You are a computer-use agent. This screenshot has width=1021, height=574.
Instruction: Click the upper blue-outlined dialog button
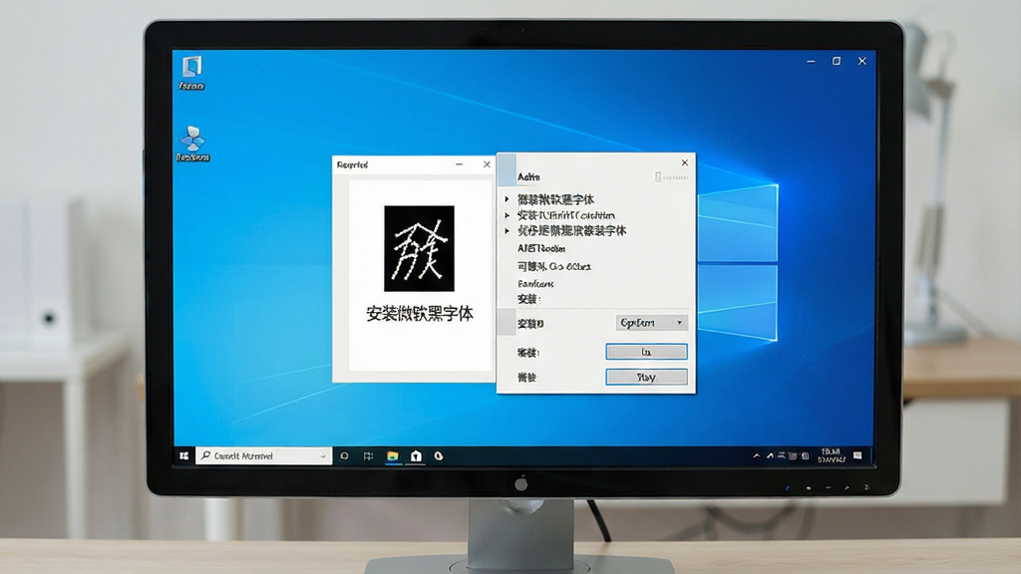click(646, 352)
